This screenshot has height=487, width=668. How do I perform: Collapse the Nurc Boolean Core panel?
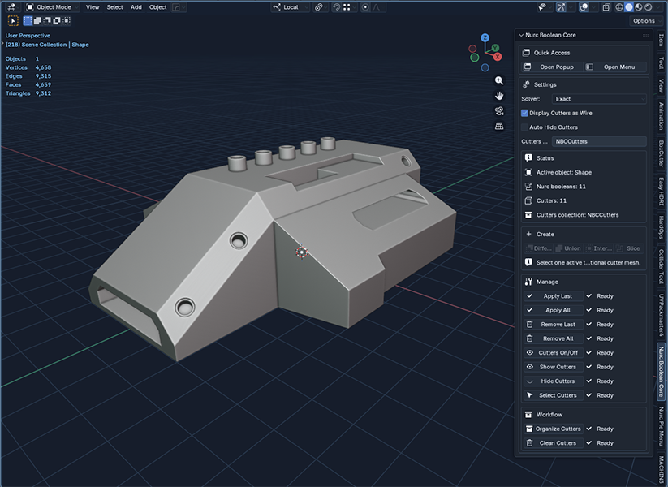pos(521,35)
